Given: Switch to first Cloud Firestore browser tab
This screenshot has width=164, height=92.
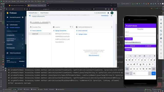Looking at the screenshot, I should coord(17,5).
